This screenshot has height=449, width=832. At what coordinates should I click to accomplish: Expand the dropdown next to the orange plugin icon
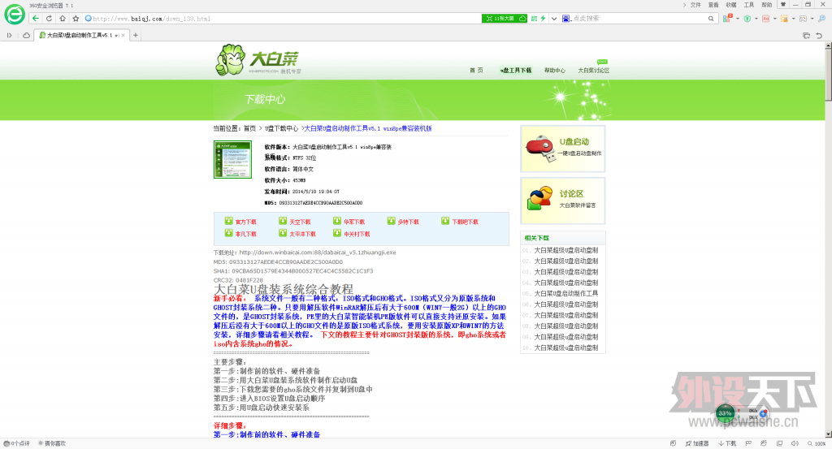point(793,19)
